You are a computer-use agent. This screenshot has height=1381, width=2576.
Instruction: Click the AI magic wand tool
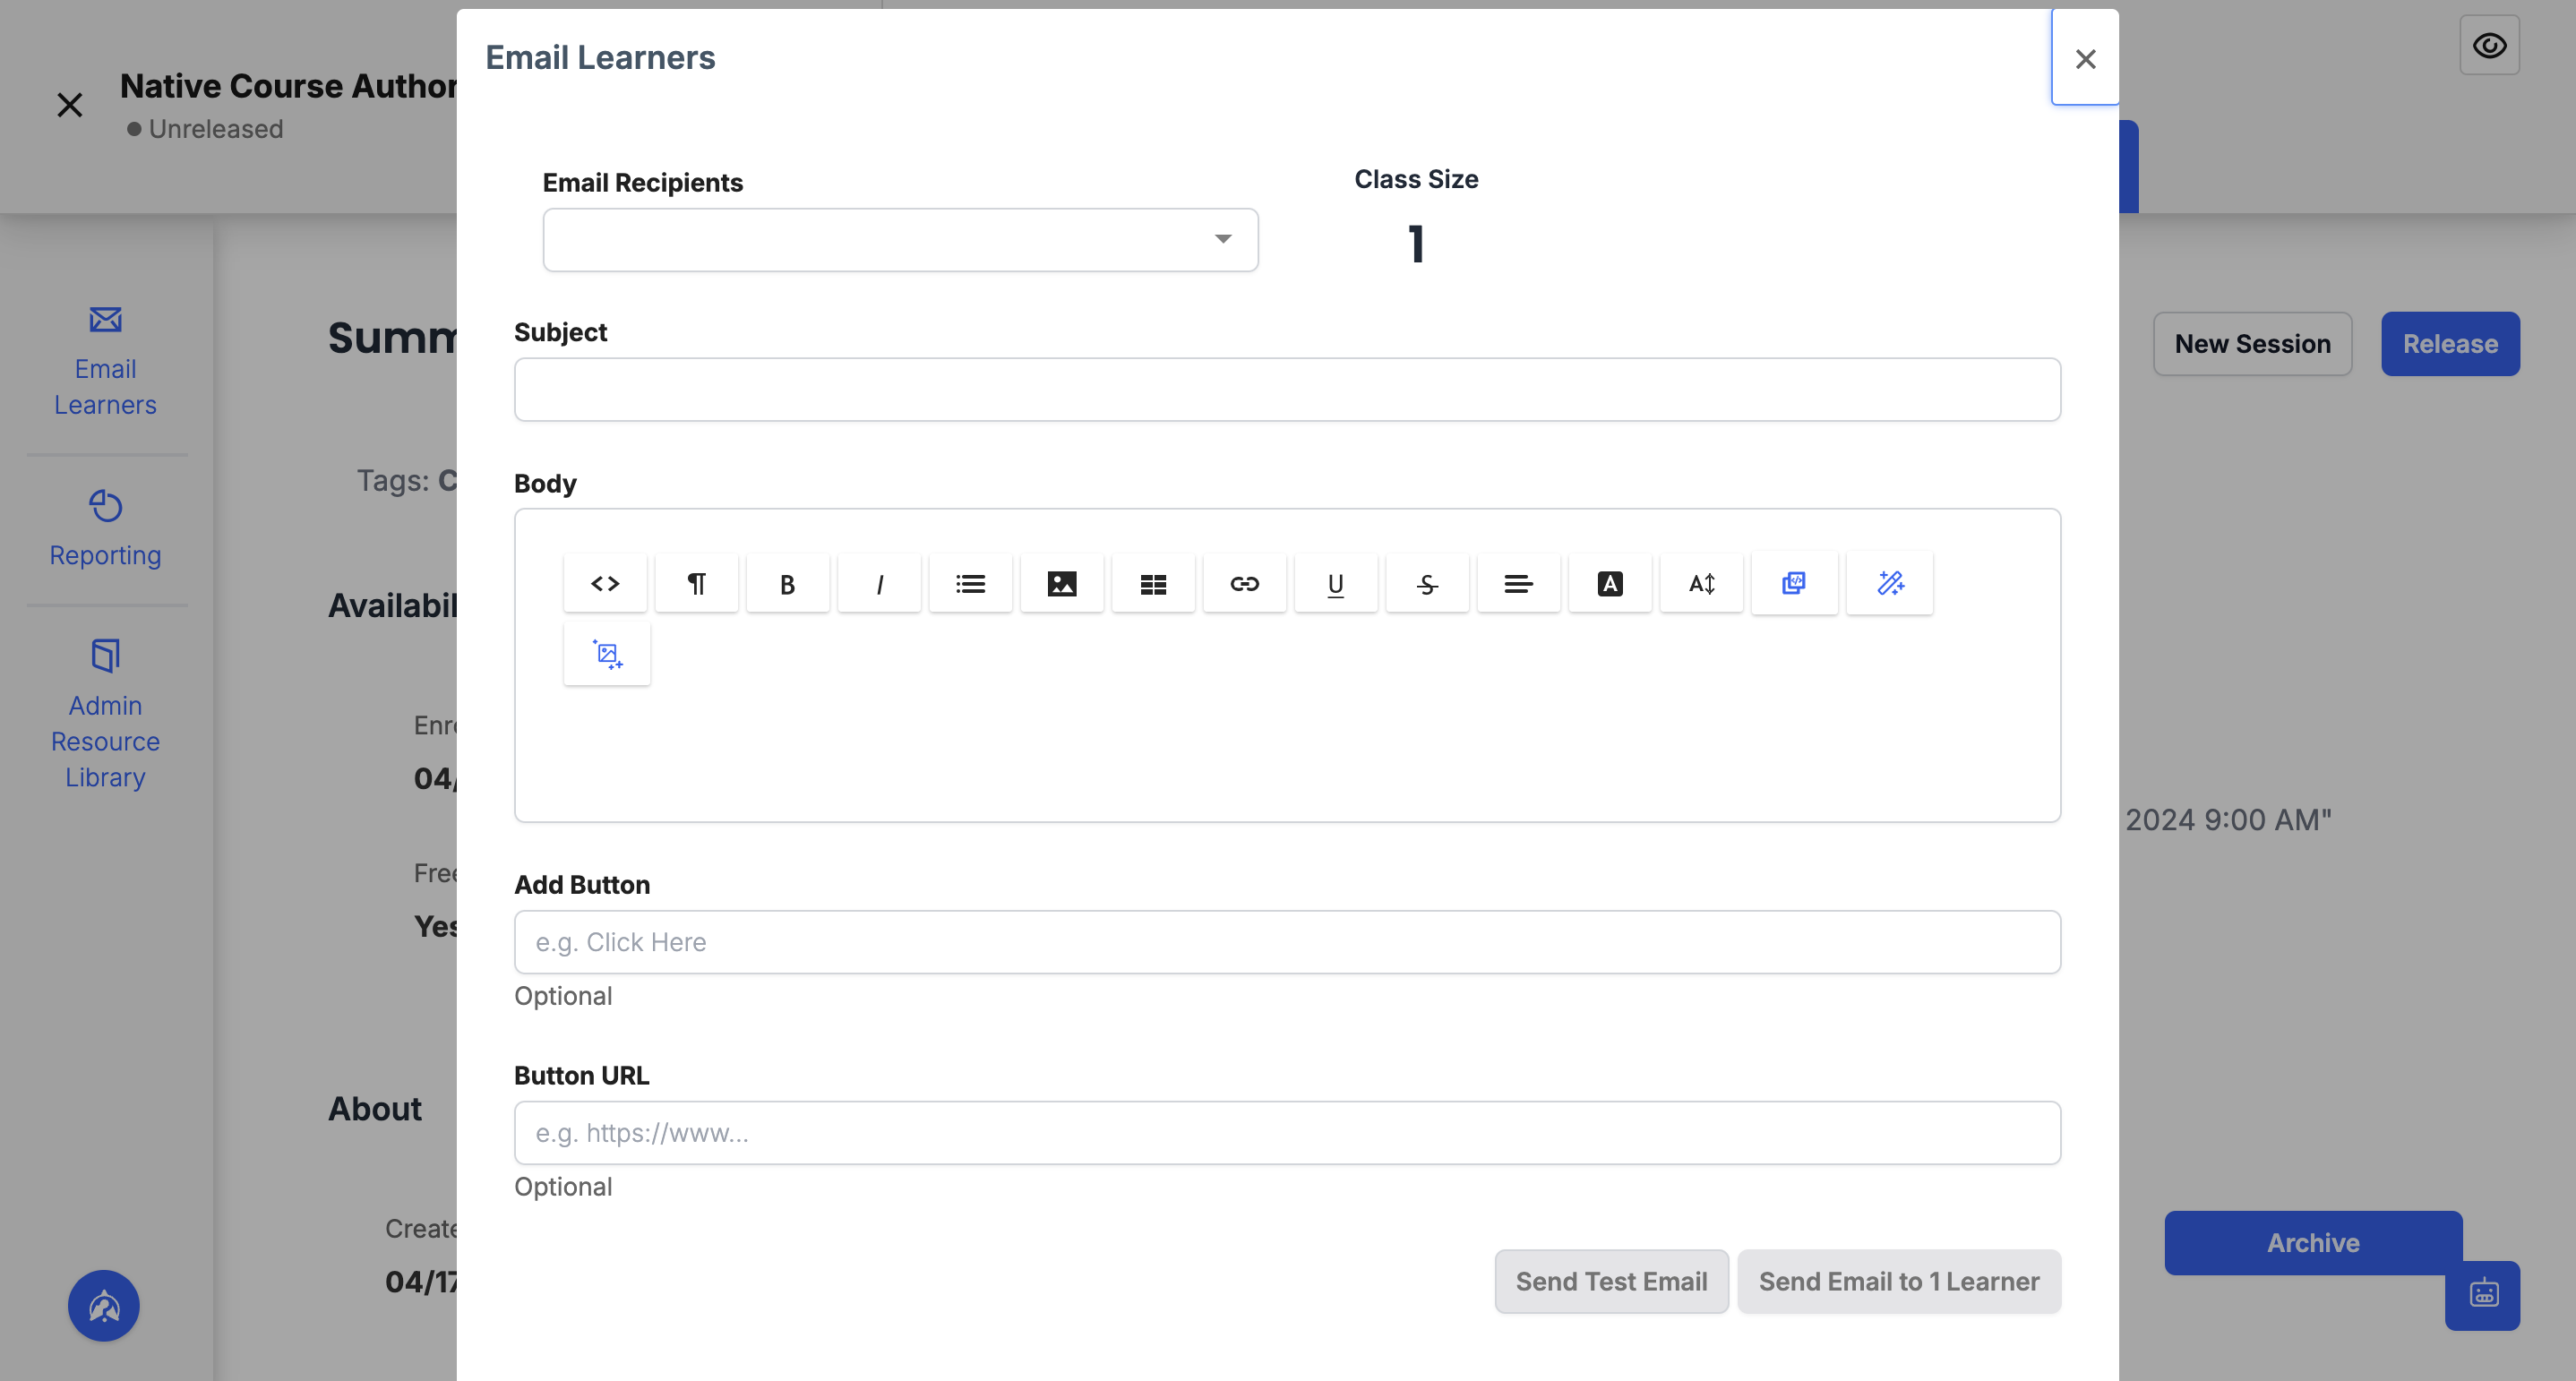[1889, 583]
